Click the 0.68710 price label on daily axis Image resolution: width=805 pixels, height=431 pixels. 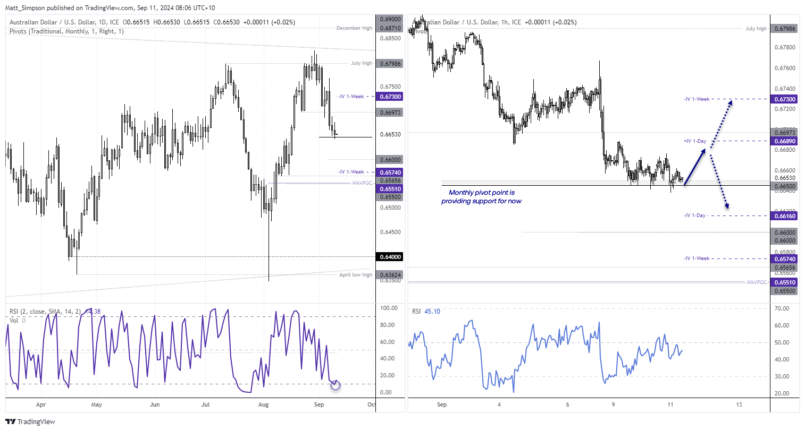[390, 27]
